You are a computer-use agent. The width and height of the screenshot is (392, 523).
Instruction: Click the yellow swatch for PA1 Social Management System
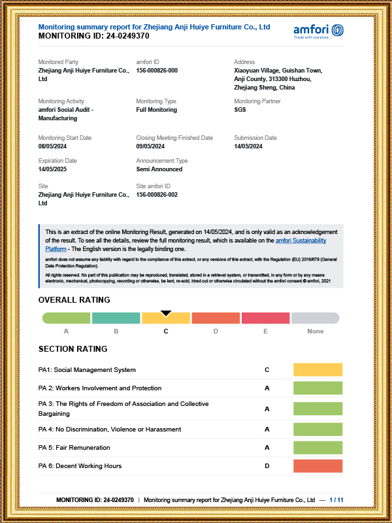point(318,370)
